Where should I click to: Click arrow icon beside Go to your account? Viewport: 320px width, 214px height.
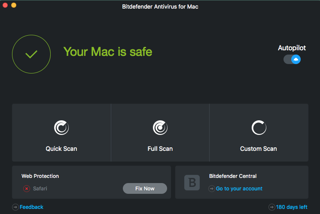coord(212,189)
